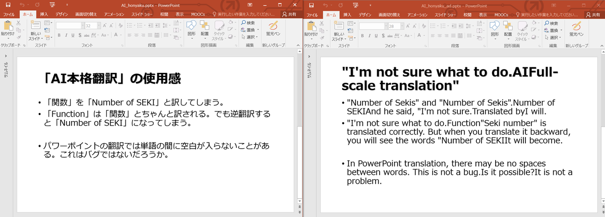605x217 pixels.
Task: Click the Cut scissors icon in left window
Action: click(18, 23)
